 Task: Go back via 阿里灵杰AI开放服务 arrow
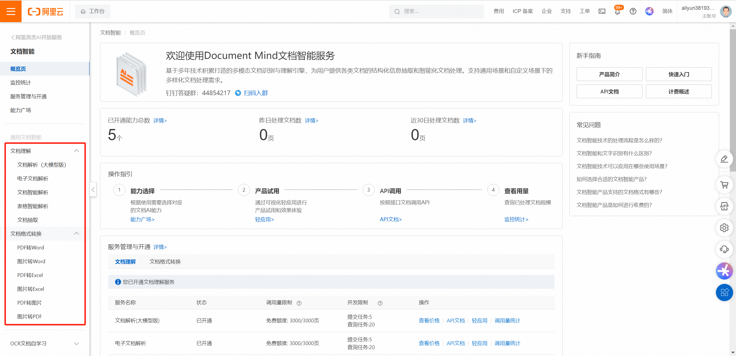click(37, 37)
